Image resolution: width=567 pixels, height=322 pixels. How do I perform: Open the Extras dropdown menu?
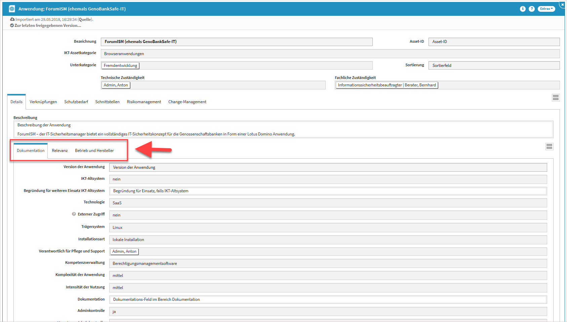click(x=546, y=9)
